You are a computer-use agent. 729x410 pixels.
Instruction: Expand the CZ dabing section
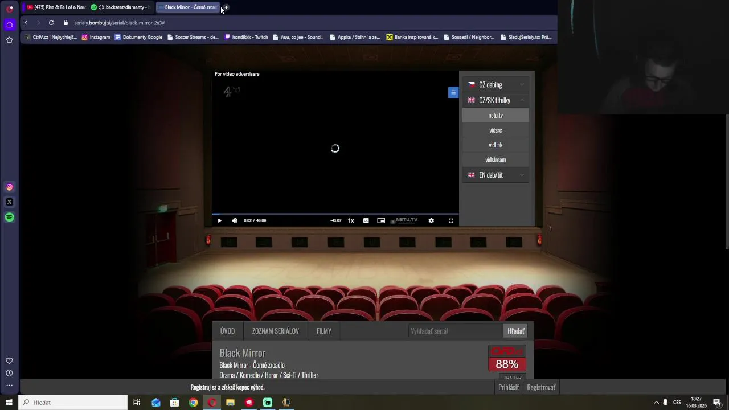495,84
